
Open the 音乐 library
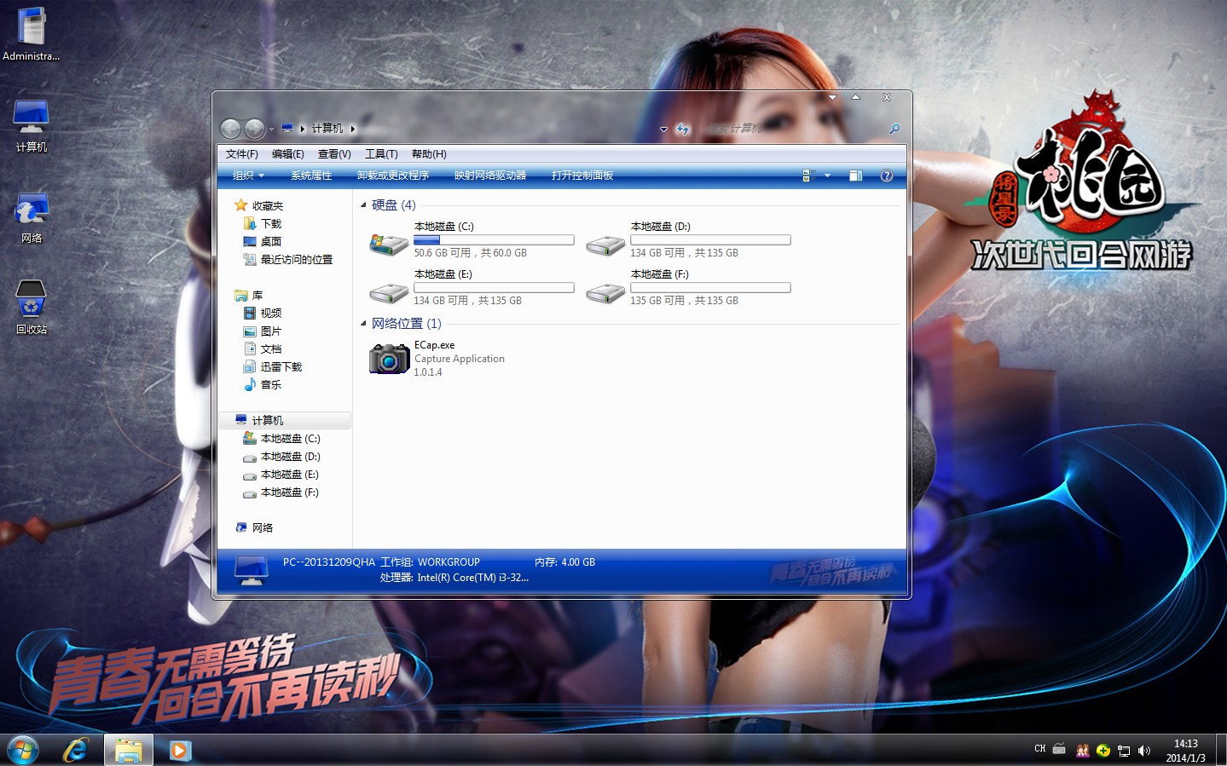pos(262,384)
